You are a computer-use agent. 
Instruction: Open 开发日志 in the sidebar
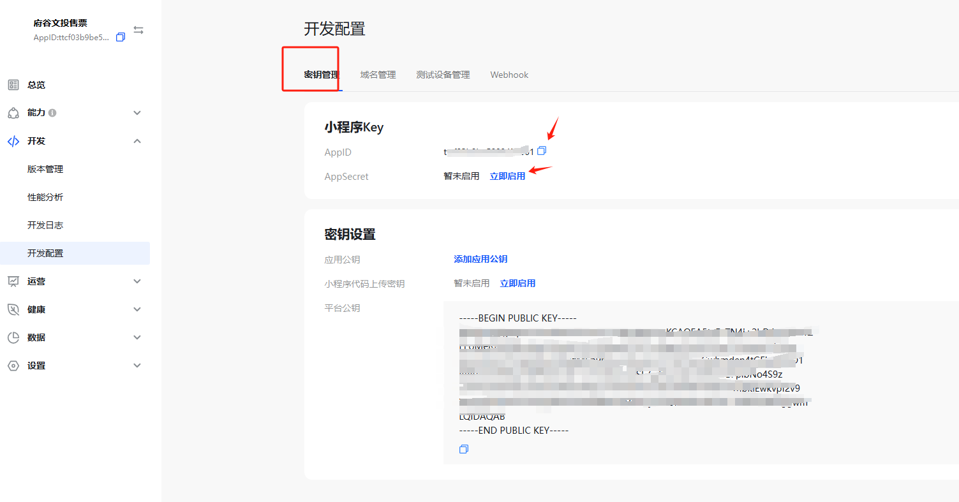pos(45,225)
